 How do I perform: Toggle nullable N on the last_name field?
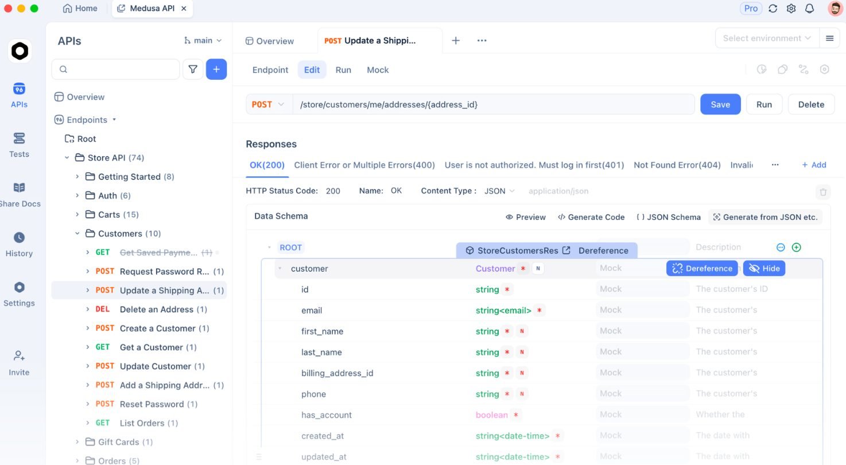pyautogui.click(x=522, y=352)
